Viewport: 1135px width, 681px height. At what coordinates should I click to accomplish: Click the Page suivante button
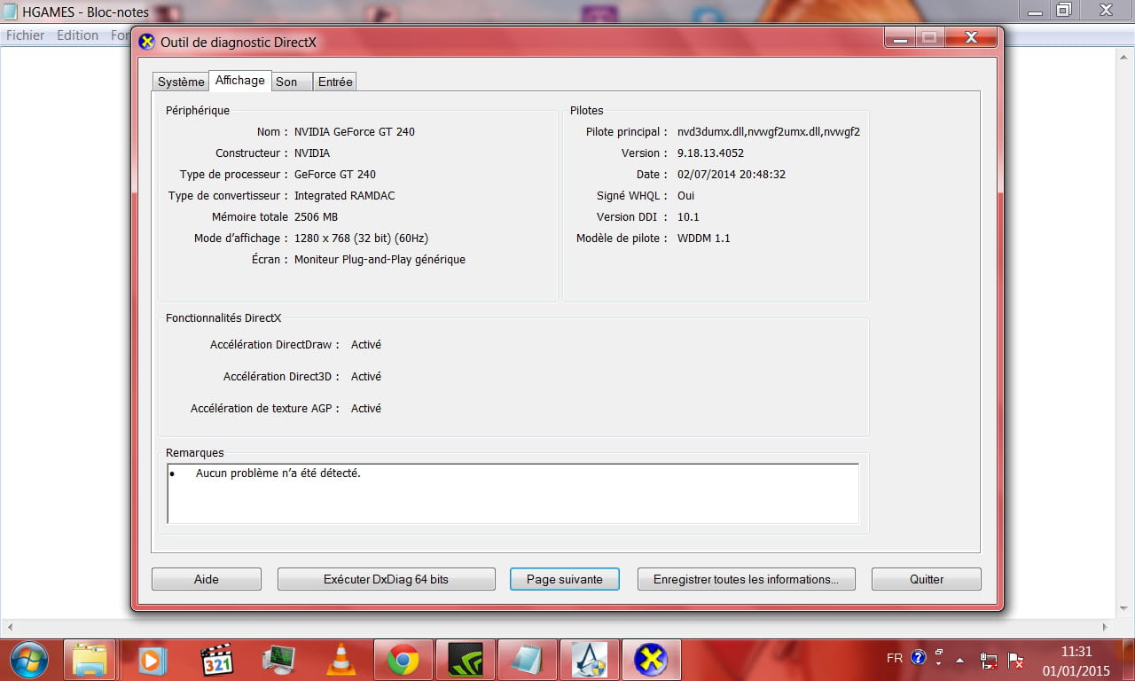(x=565, y=579)
